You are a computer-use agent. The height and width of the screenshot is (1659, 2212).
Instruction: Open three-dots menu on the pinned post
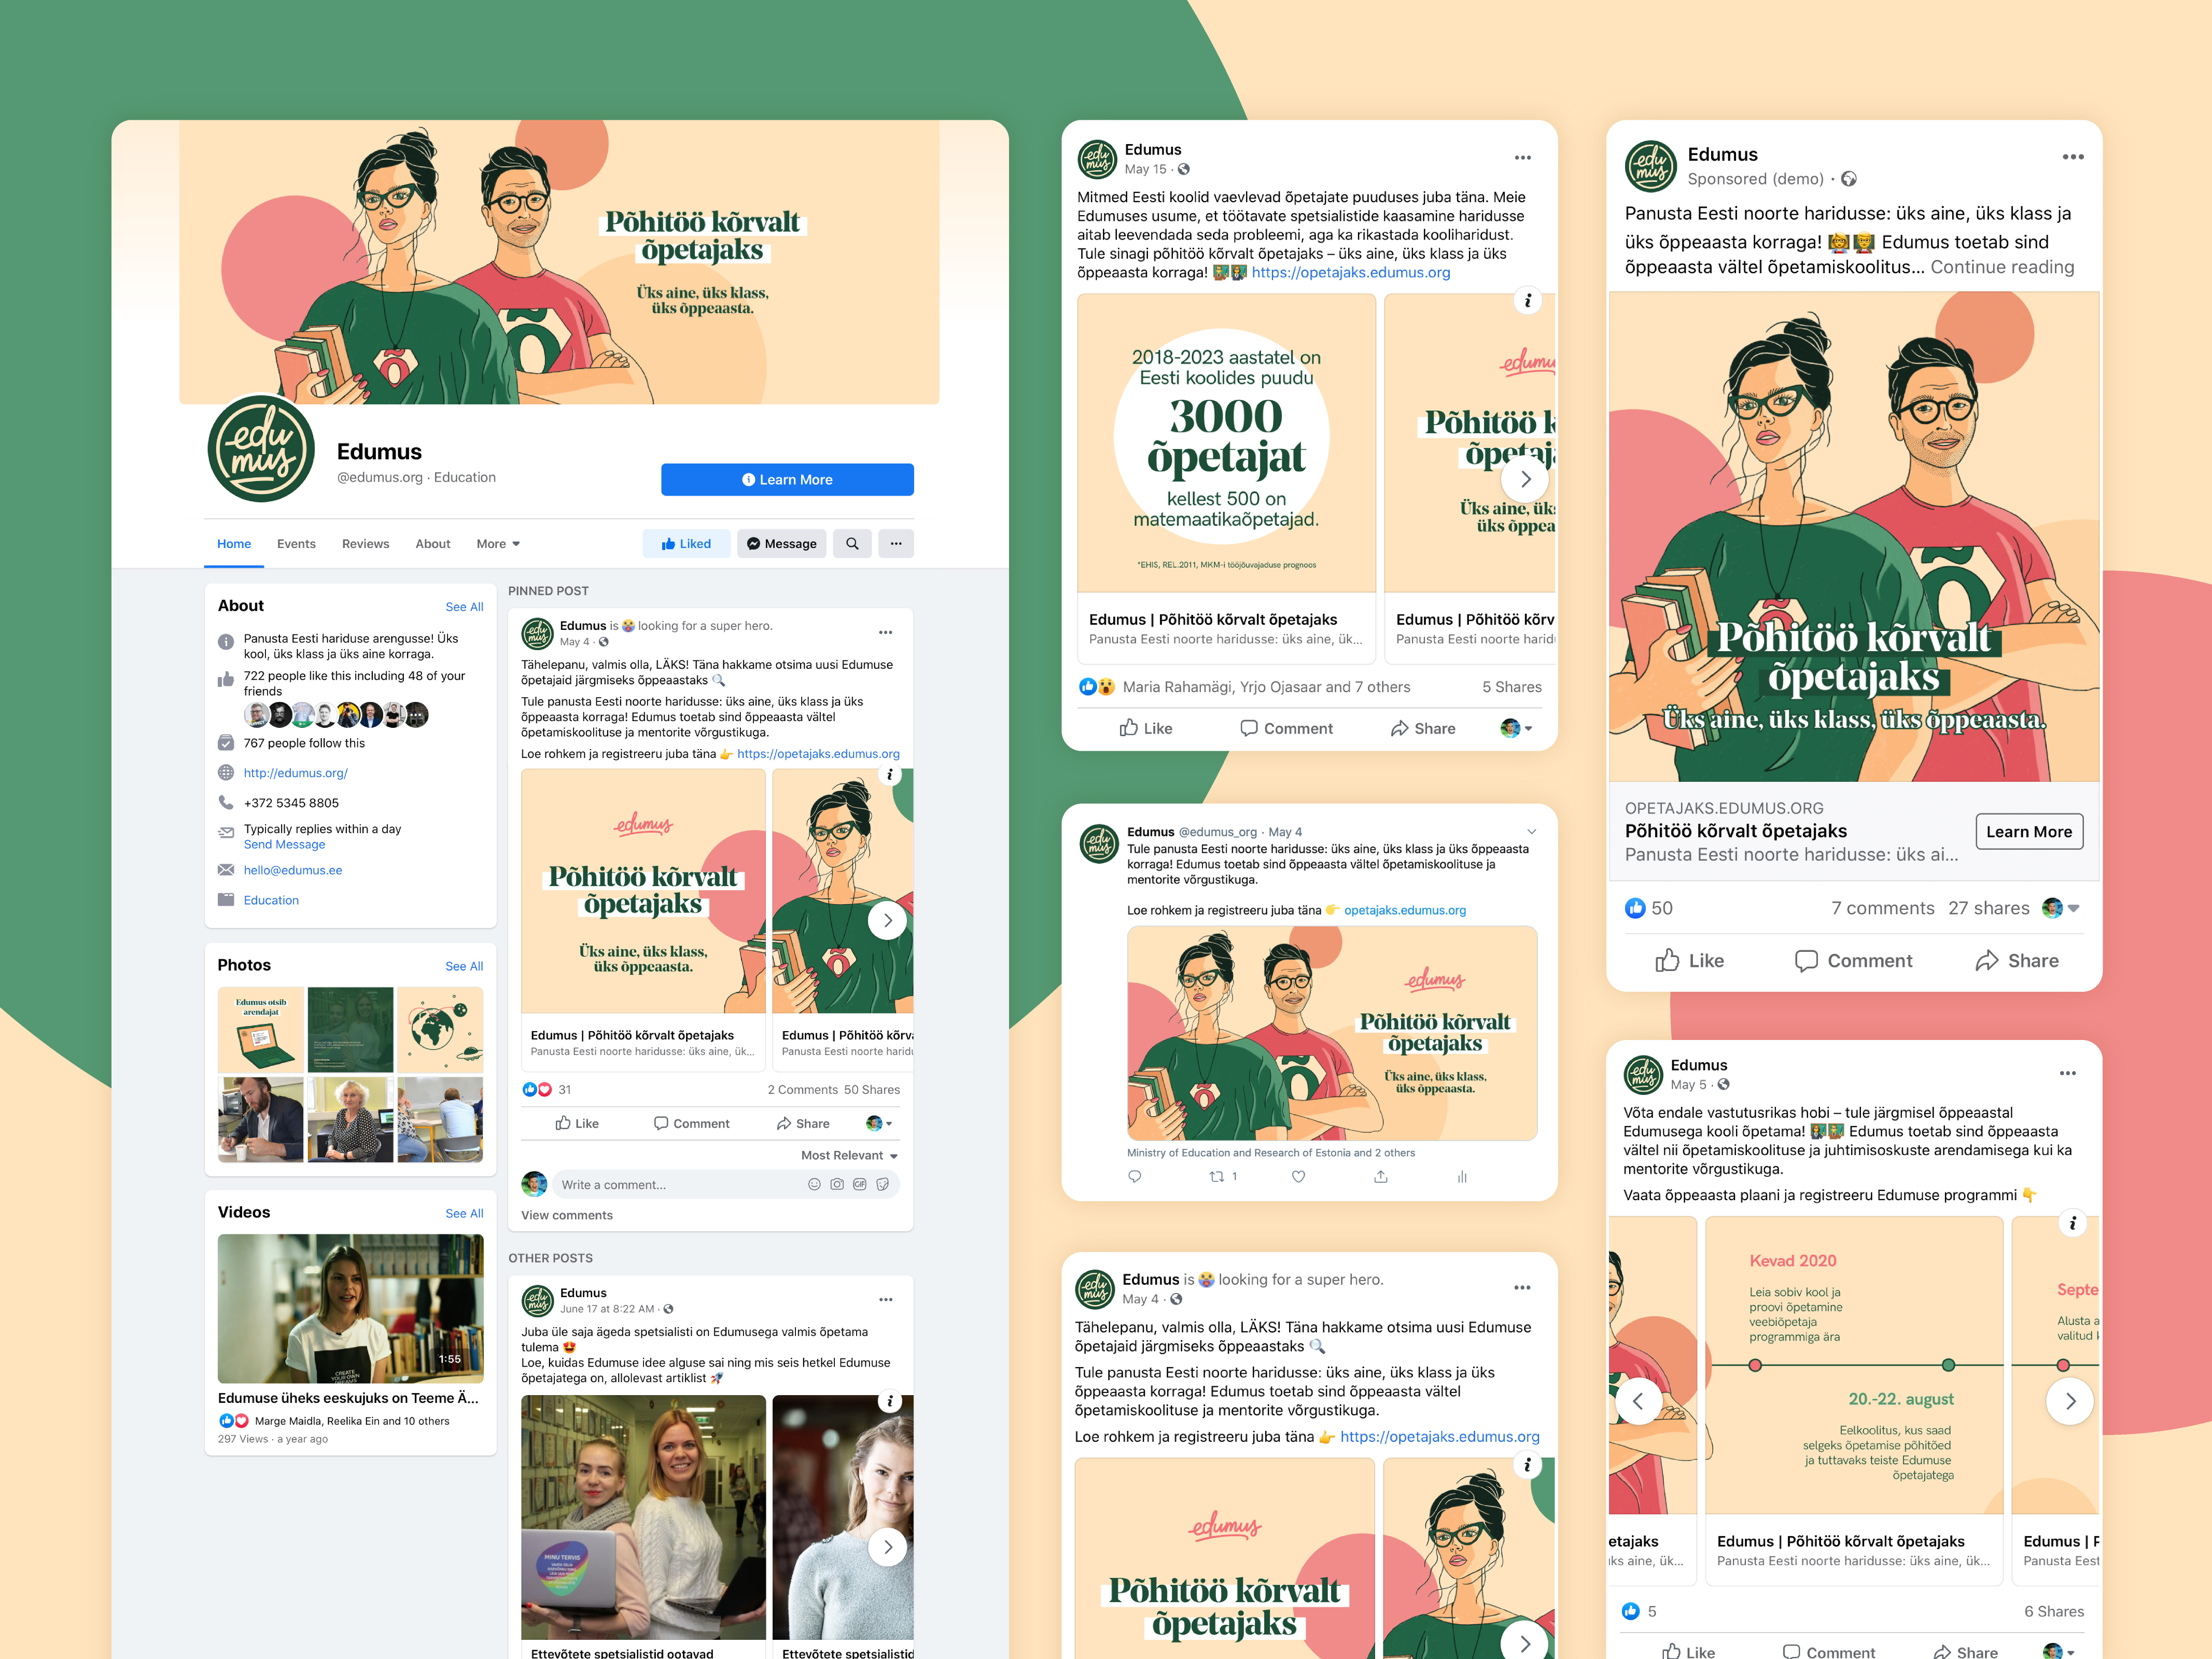[x=885, y=632]
